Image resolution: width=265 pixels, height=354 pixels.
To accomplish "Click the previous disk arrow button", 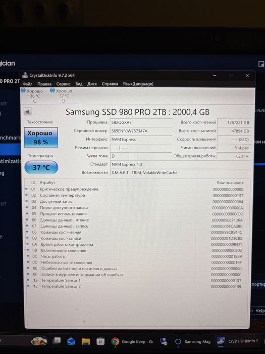I will point(27,112).
